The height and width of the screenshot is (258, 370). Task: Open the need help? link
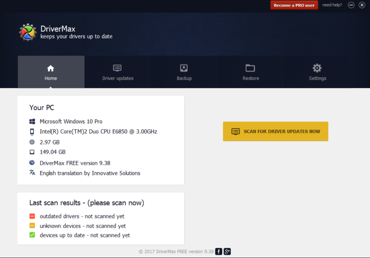(x=332, y=5)
